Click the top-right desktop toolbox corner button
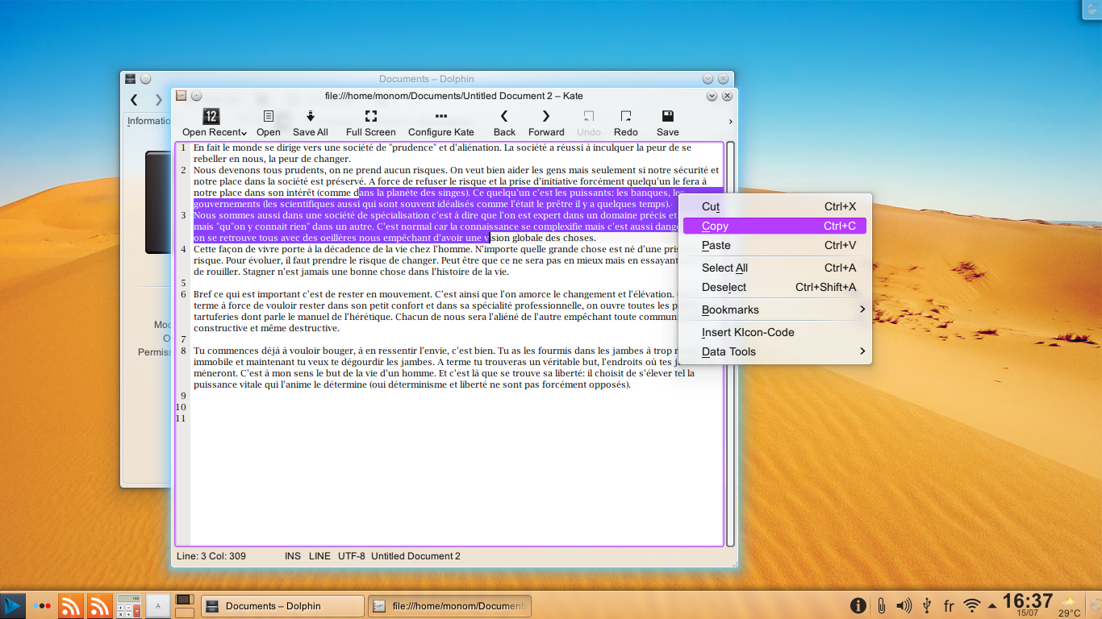Viewport: 1102px width, 619px height. point(1092,9)
